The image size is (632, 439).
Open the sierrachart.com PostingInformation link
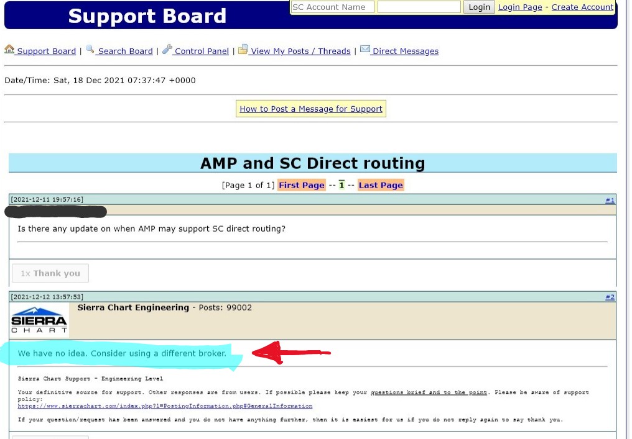click(165, 406)
